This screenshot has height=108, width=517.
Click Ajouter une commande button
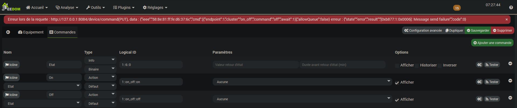(492, 43)
